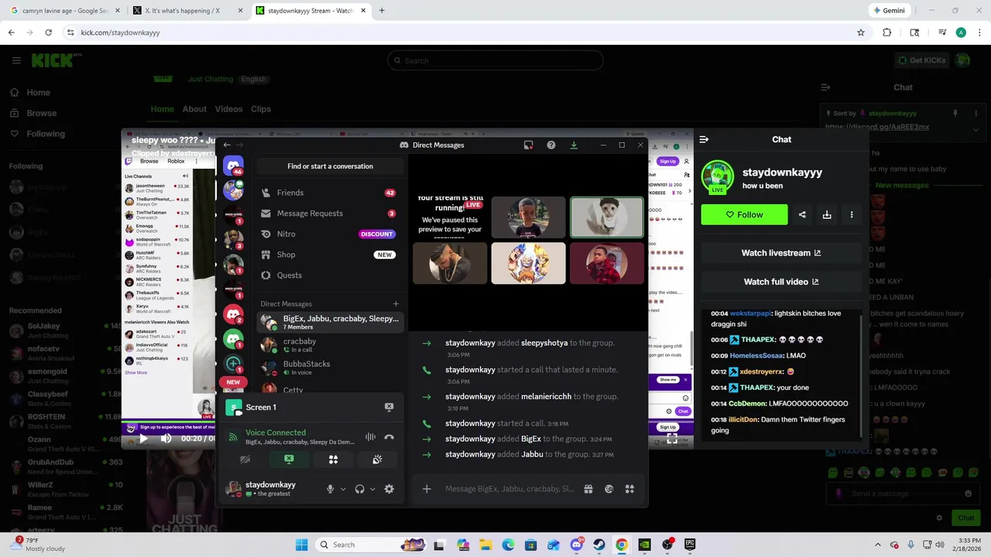Enter fullscreen on the clip player
Viewport: 991px width, 557px height.
[671, 439]
